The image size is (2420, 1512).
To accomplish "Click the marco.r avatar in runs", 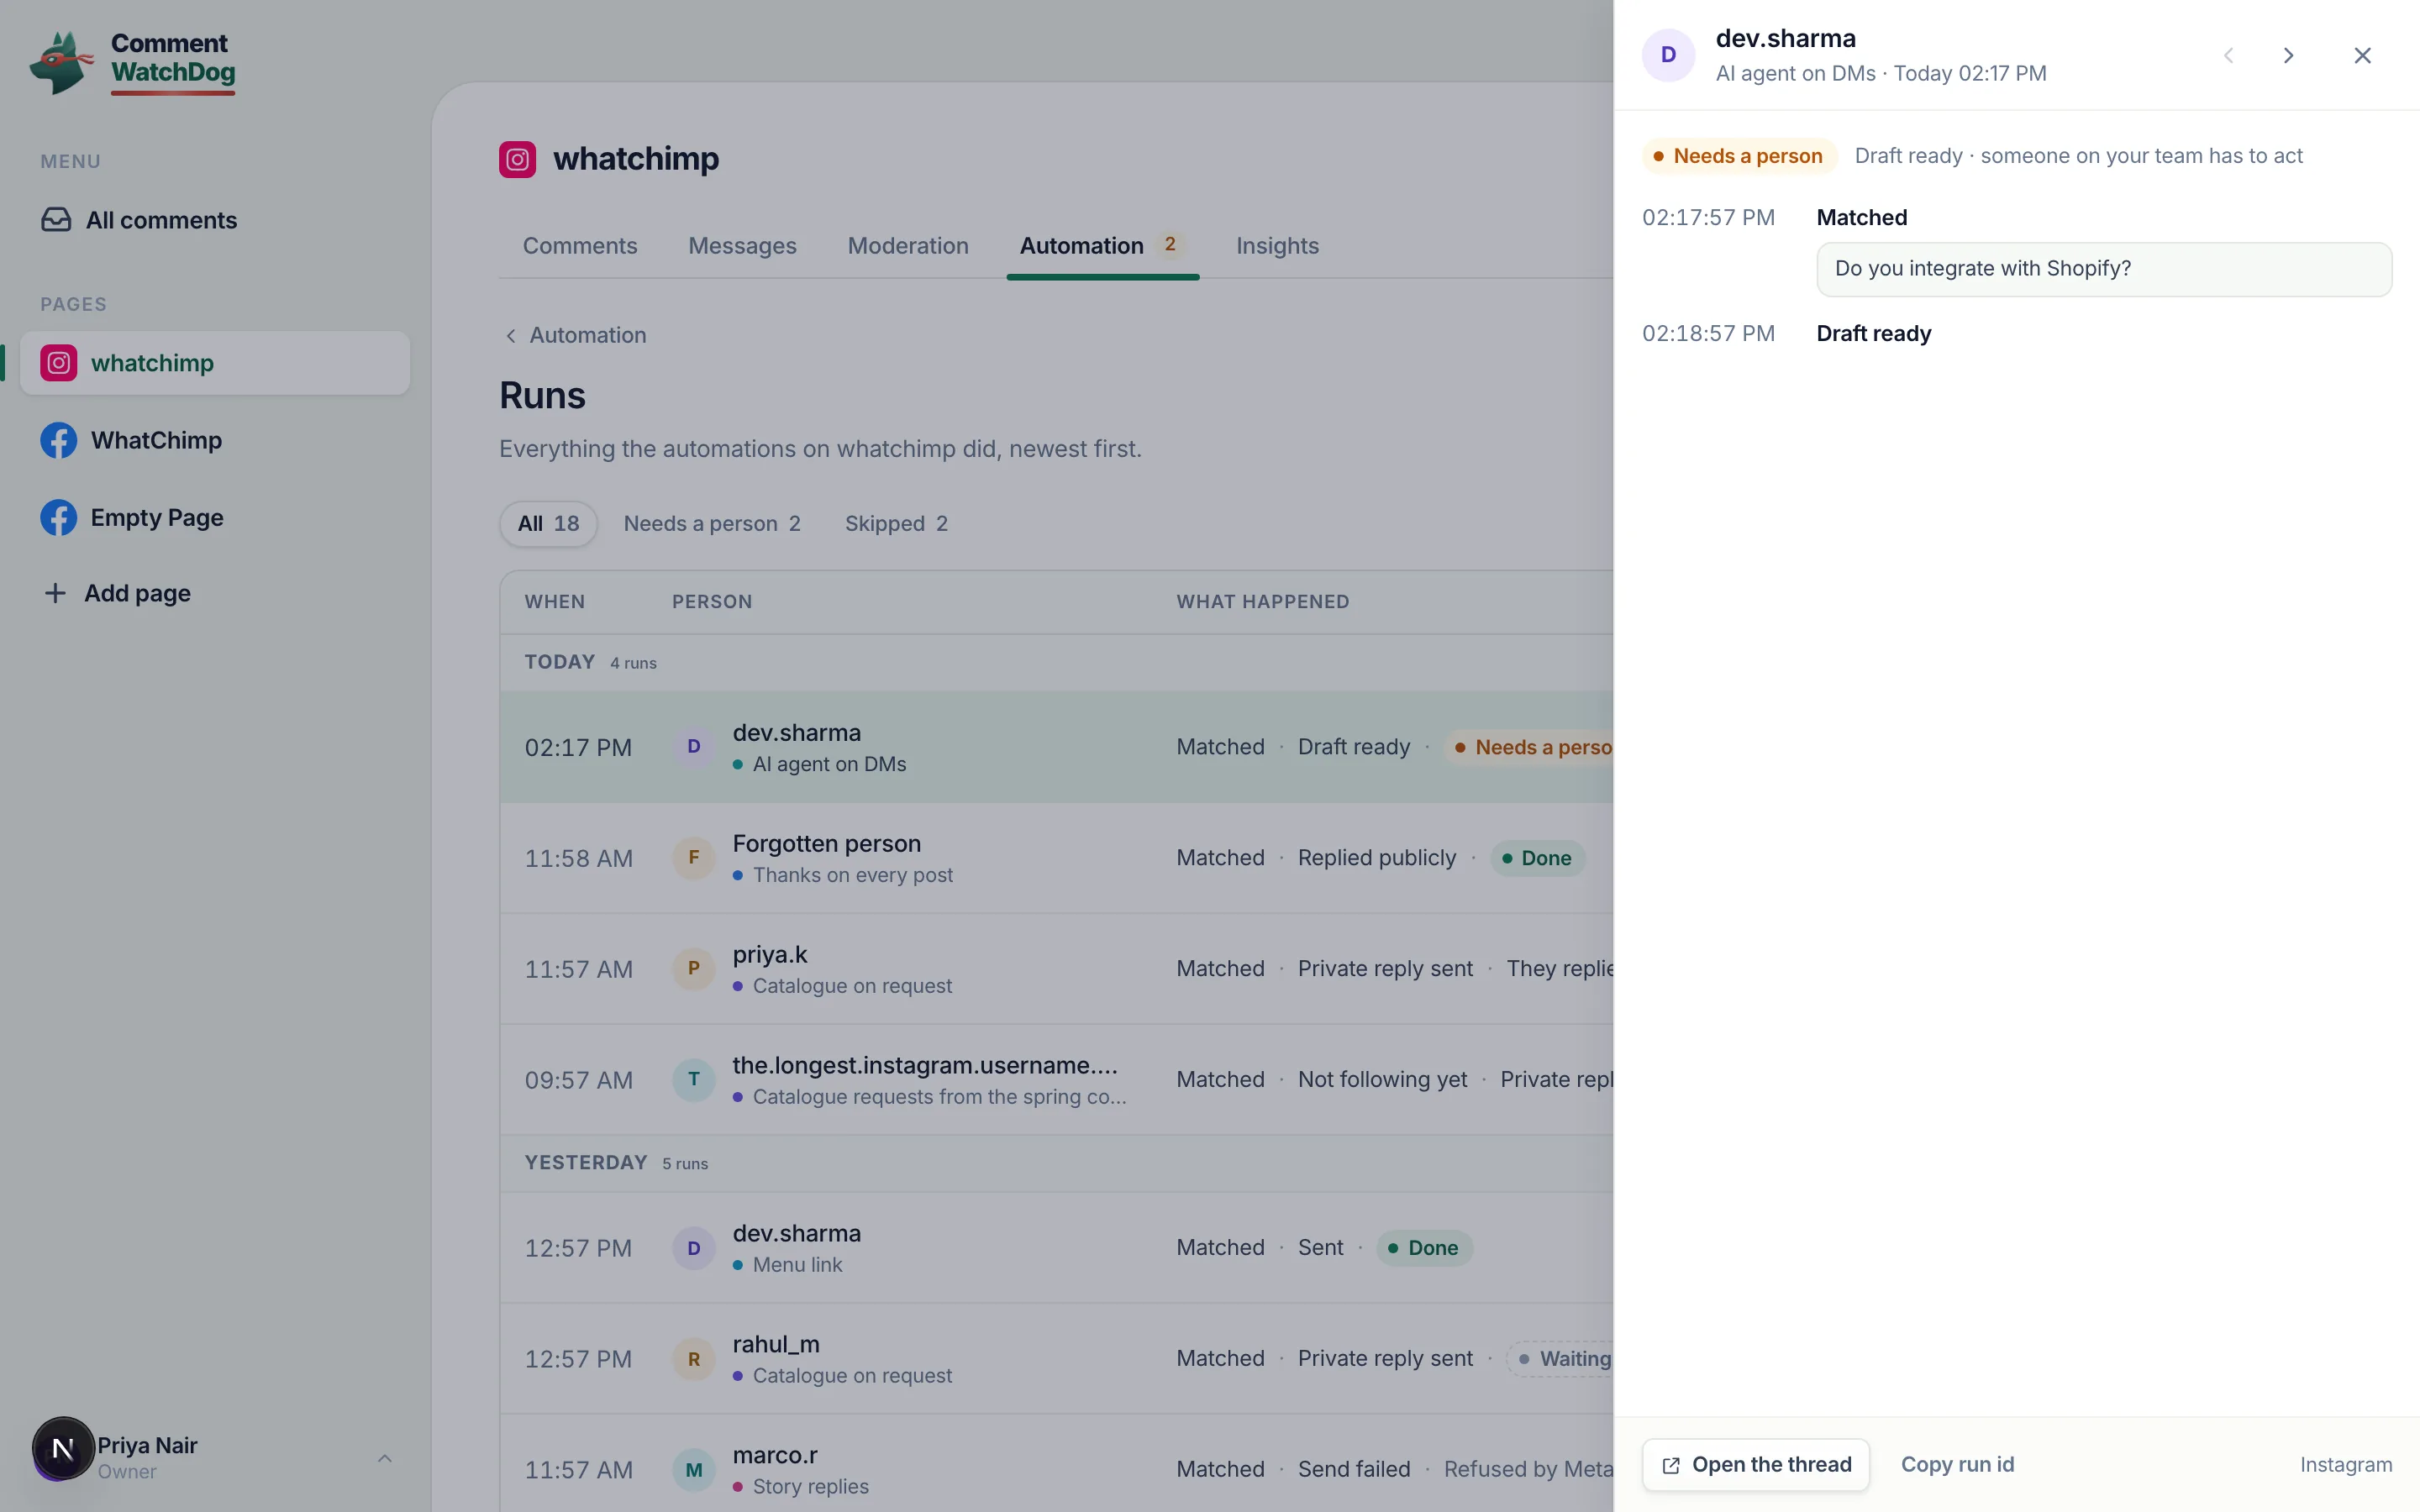I will [694, 1470].
